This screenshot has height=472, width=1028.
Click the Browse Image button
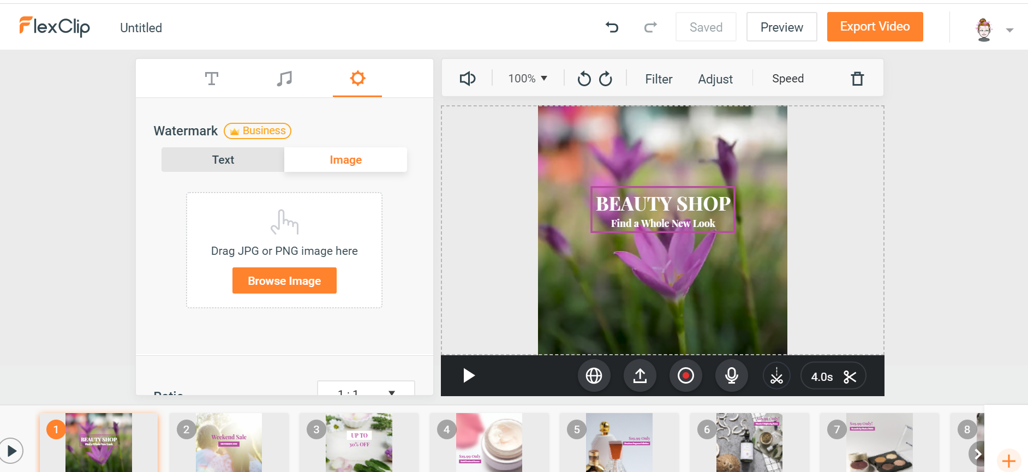click(x=284, y=280)
